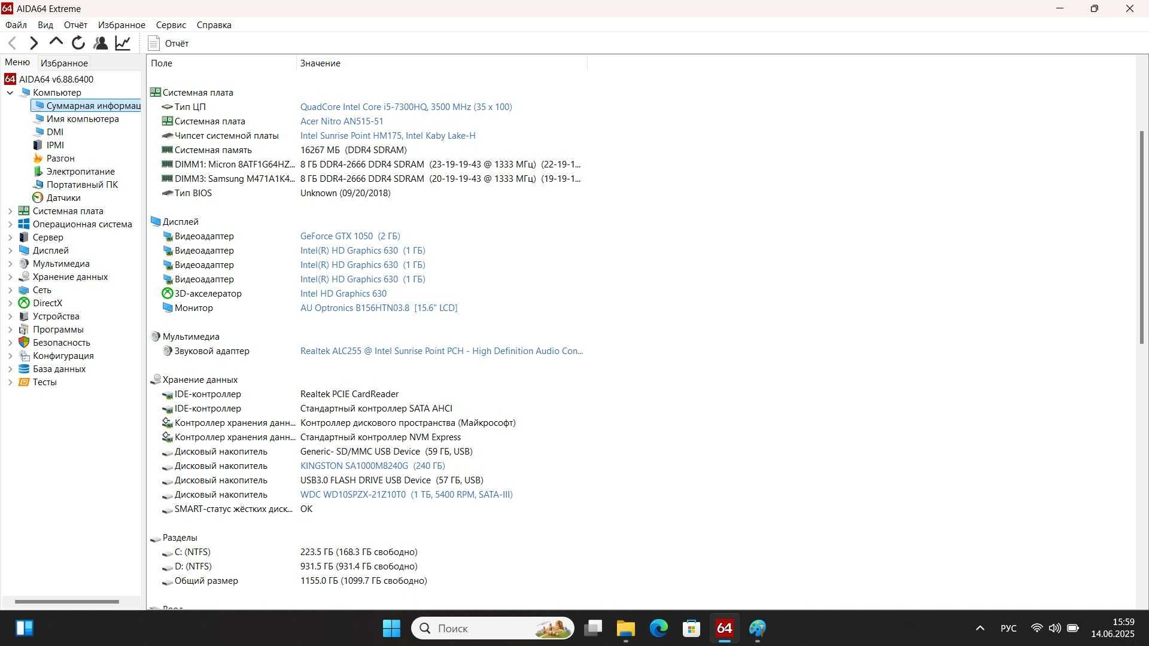The height and width of the screenshot is (646, 1149).
Task: Open Microsoft Edge from the taskbar
Action: pyautogui.click(x=658, y=628)
